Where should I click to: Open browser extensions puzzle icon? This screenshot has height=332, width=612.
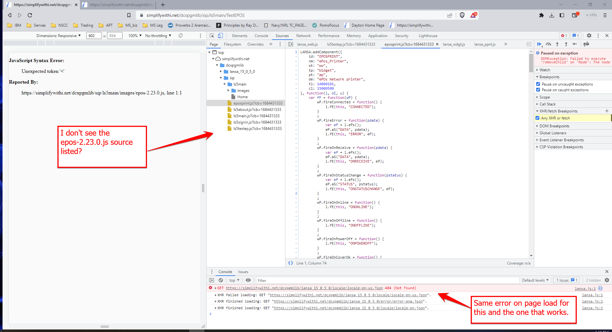click(542, 15)
